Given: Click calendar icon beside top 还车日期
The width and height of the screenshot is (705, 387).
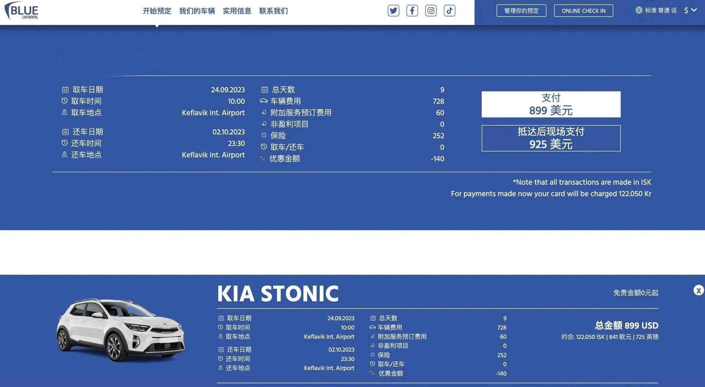Looking at the screenshot, I should coord(65,132).
